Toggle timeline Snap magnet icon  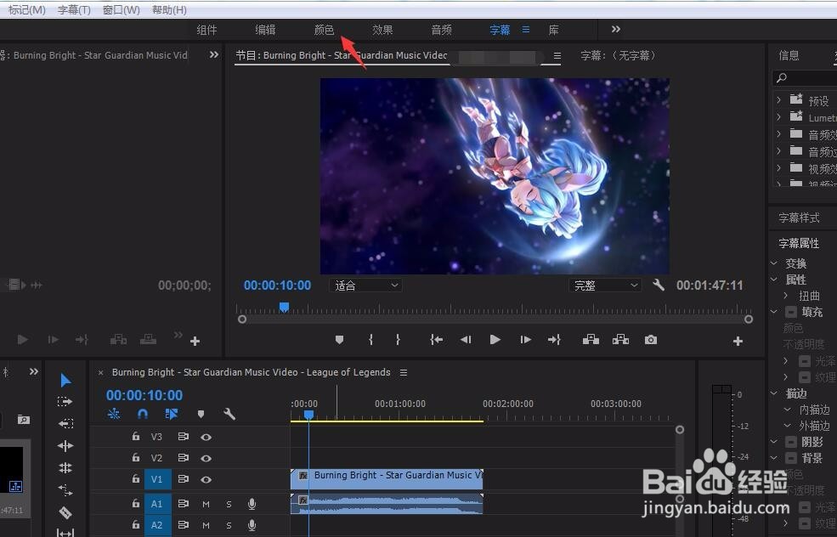tap(143, 414)
